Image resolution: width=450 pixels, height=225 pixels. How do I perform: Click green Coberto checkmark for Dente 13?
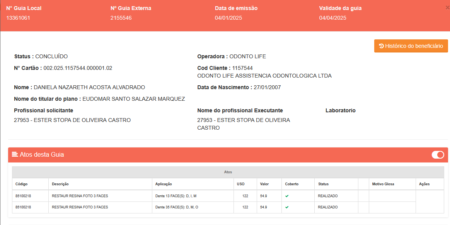[x=287, y=196]
